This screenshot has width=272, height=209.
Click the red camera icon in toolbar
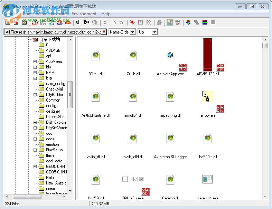68,22
